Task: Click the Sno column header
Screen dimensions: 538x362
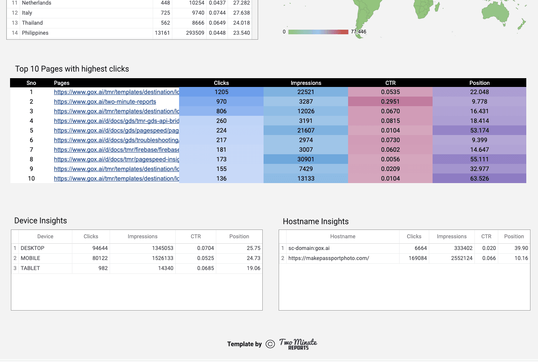Action: pos(31,83)
